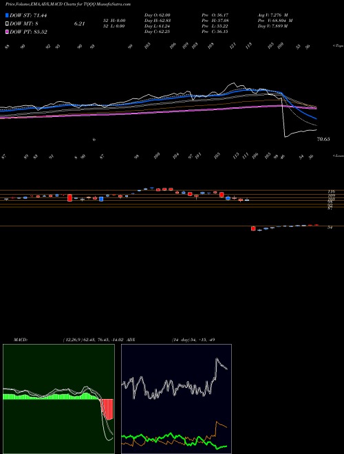344x454 pixels.
Task: Click the 'DOW MT' legend label
Action: tap(23, 24)
